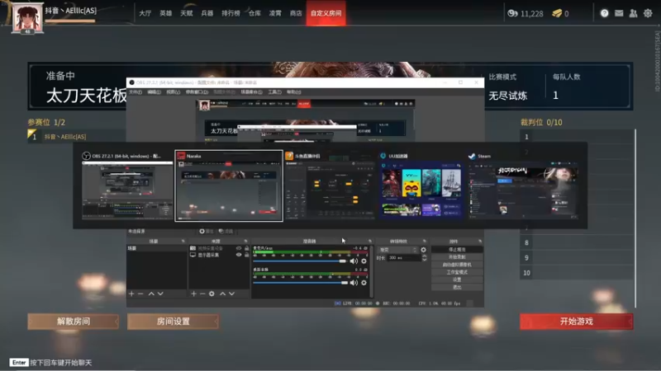Click the gold bar currency icon
Screen dimensions: 661x371
click(557, 13)
